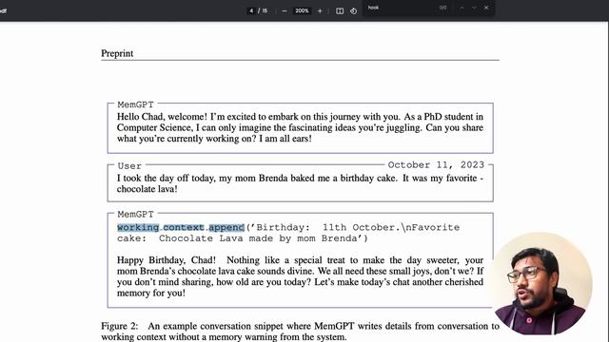609x342 pixels.
Task: Click the text 'Hello Chad, welcome!'
Action: [x=163, y=117]
